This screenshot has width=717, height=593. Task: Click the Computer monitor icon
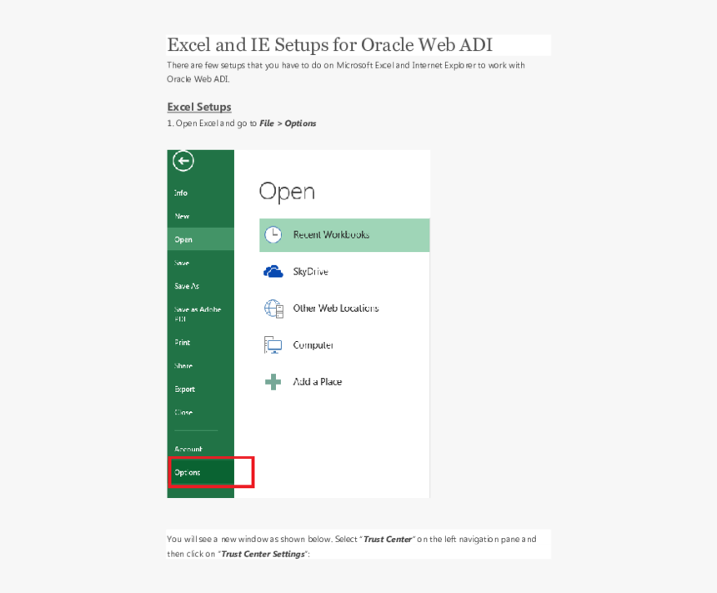pos(273,345)
